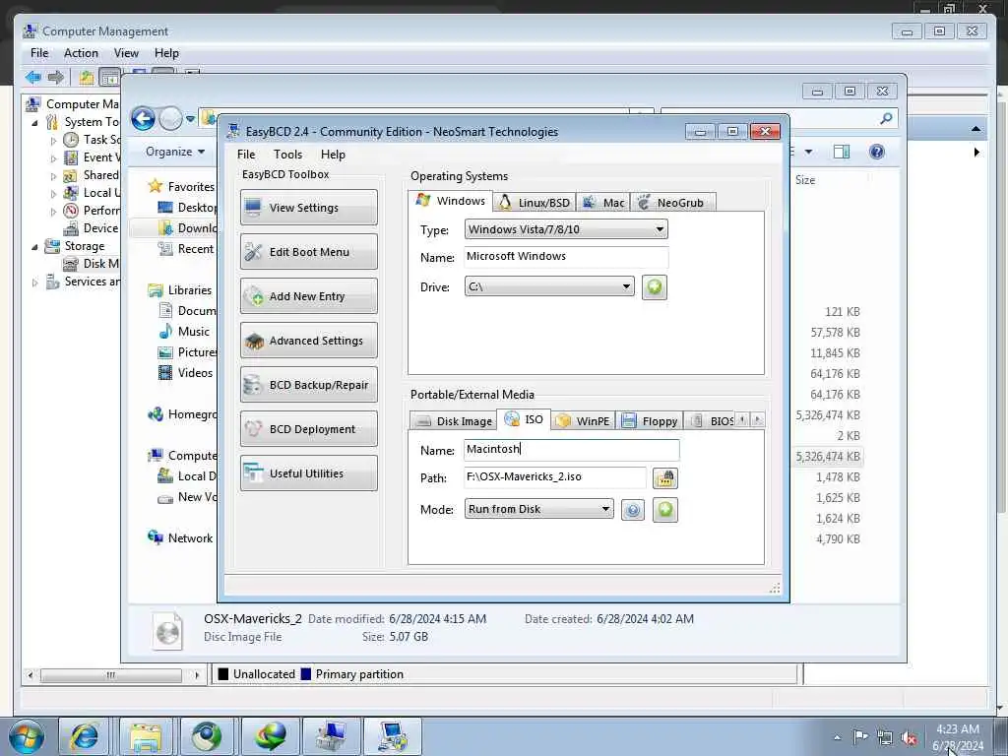The image size is (1008, 756).
Task: Open Organize dropdown in Explorer window
Action: click(175, 152)
